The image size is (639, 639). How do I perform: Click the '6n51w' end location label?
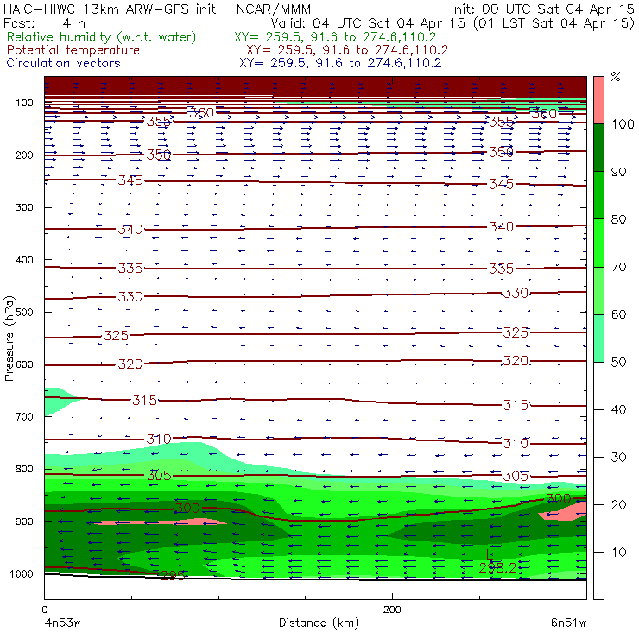pos(568,623)
